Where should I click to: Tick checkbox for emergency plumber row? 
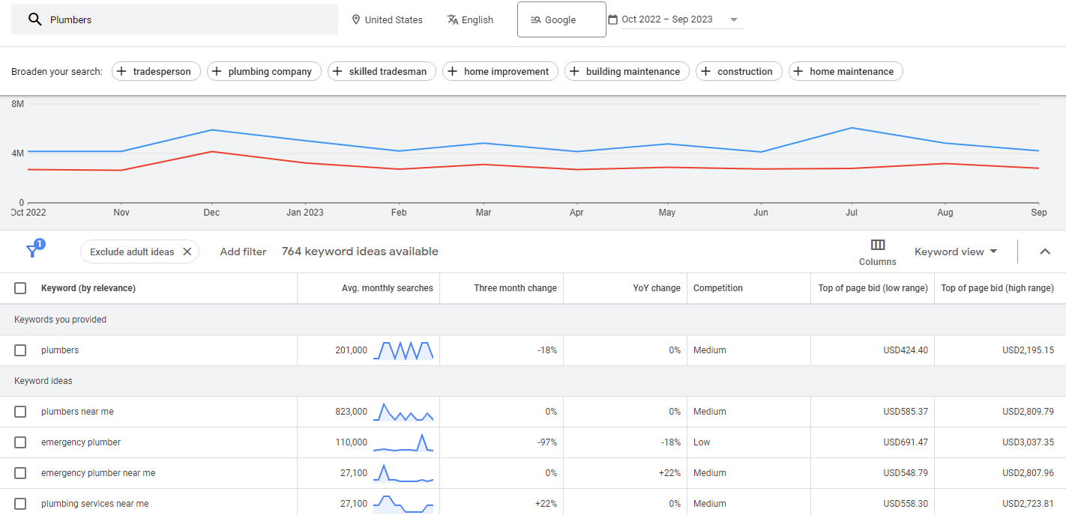[20, 442]
